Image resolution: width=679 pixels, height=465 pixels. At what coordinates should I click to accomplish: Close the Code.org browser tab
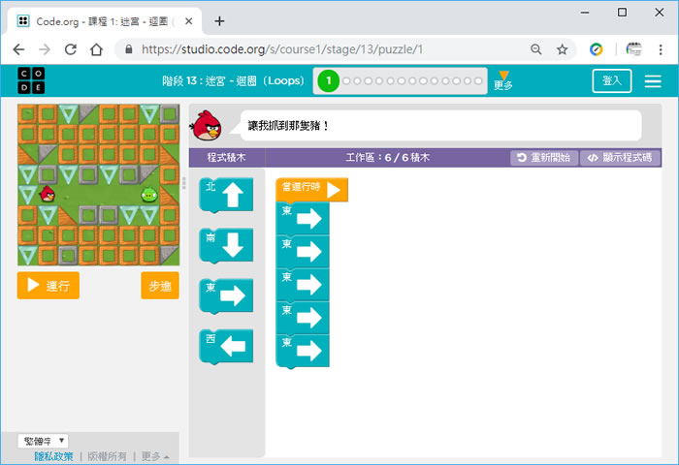[x=189, y=21]
